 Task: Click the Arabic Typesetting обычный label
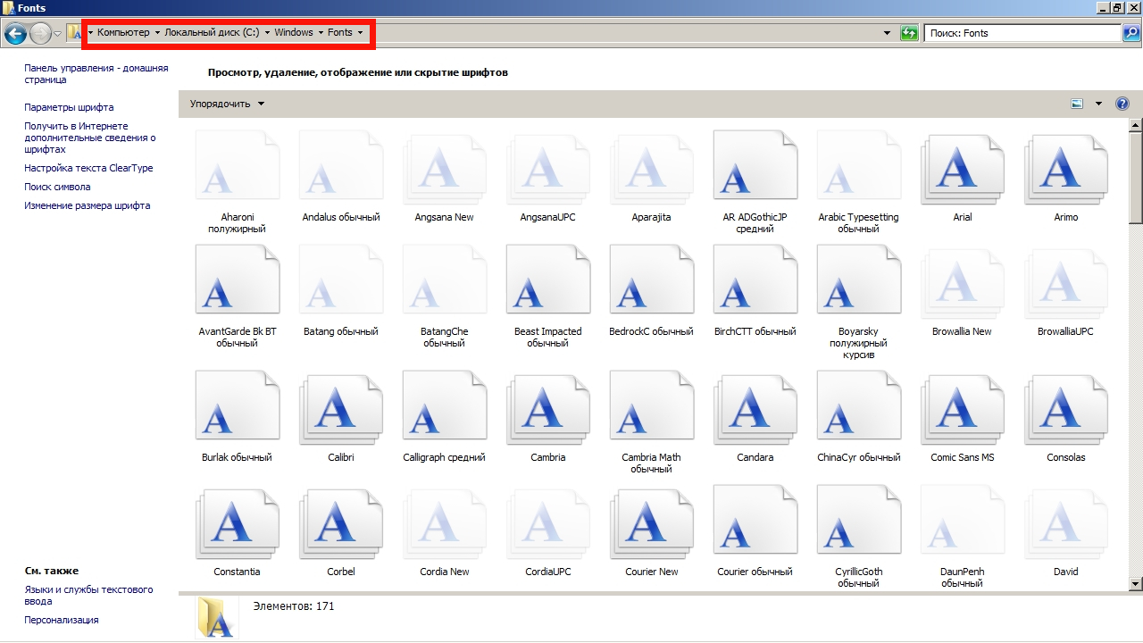[x=858, y=222]
